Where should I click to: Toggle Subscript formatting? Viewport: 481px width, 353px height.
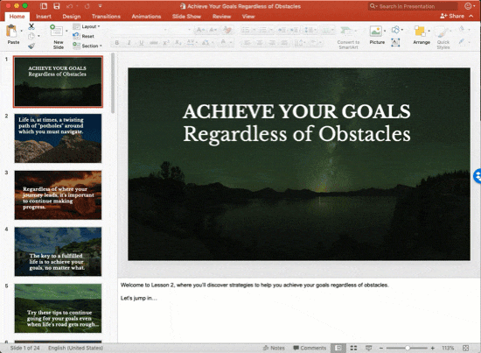tap(178, 43)
